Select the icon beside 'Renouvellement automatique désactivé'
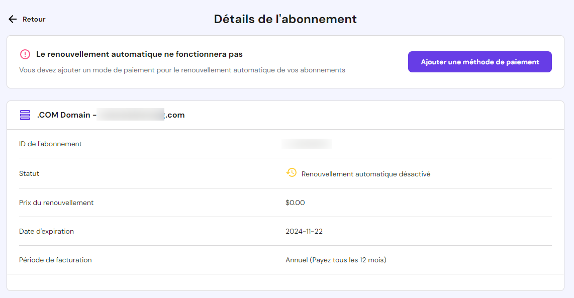Viewport: 574px width, 298px height. pos(291,173)
